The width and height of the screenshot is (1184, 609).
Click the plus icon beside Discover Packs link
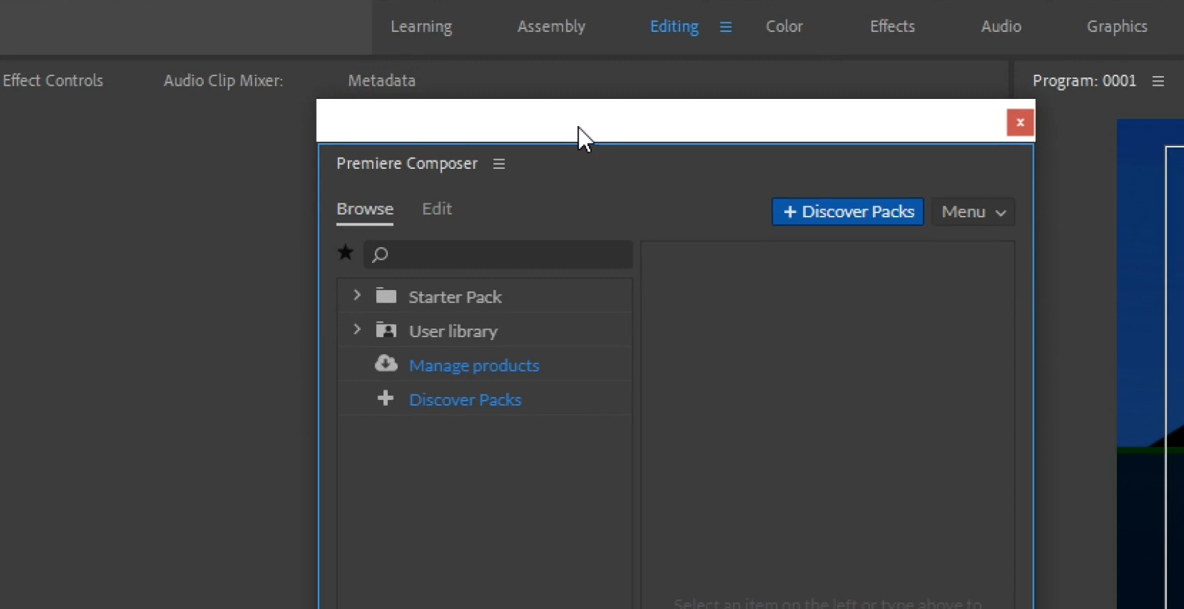(x=385, y=399)
